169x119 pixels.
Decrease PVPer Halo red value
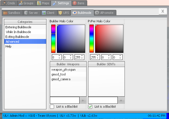[x=98, y=58]
